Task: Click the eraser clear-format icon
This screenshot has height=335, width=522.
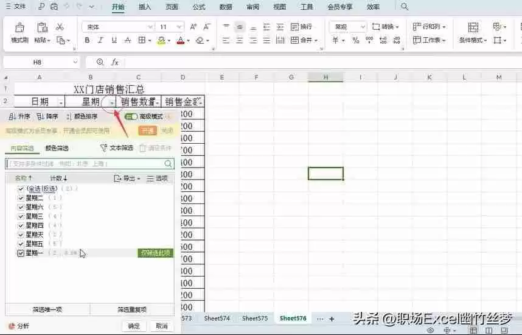Action: [x=200, y=40]
